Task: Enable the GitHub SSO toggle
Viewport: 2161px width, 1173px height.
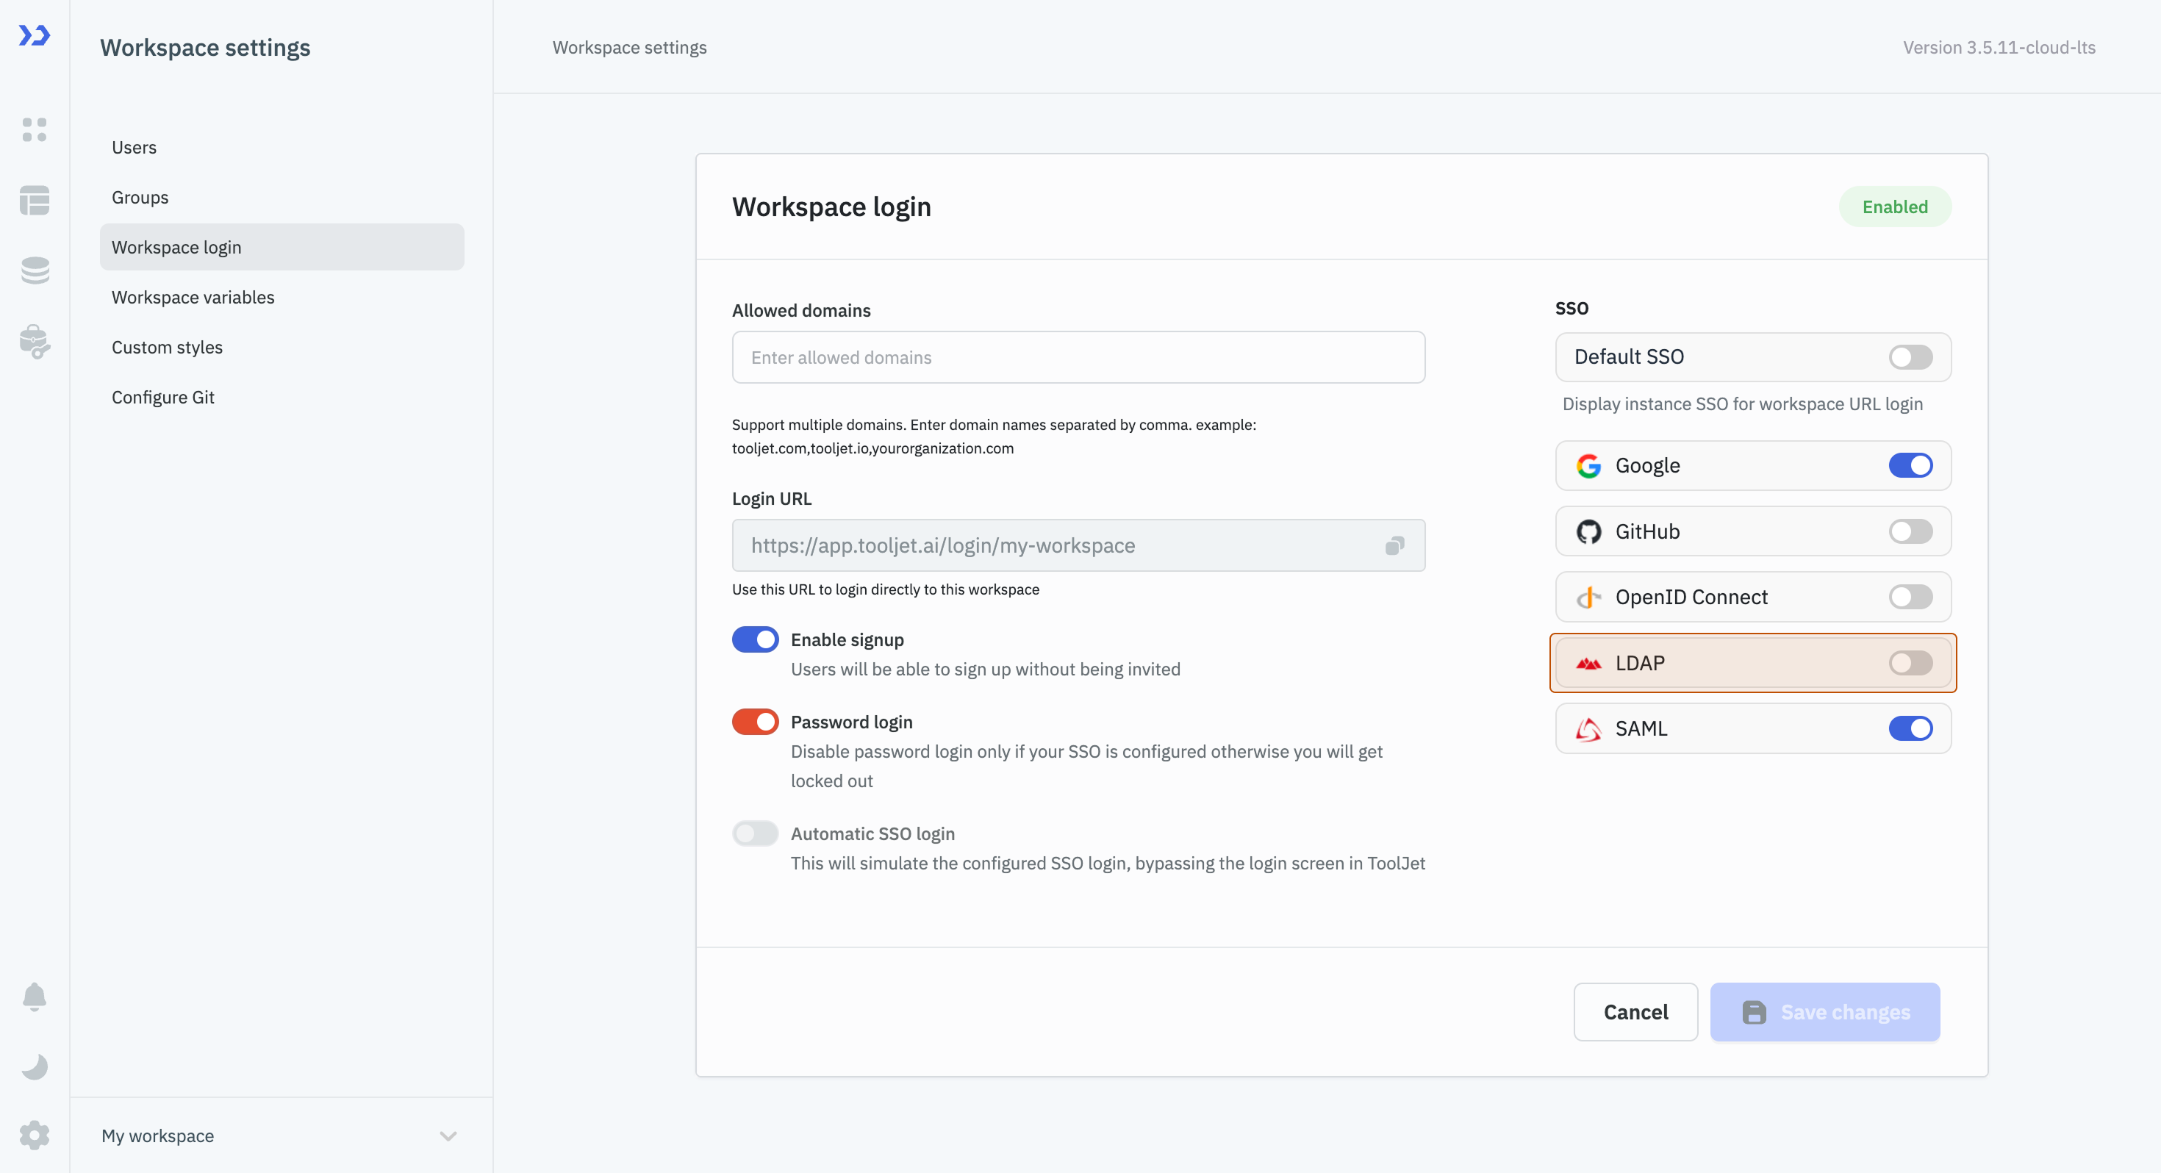Action: [1910, 531]
